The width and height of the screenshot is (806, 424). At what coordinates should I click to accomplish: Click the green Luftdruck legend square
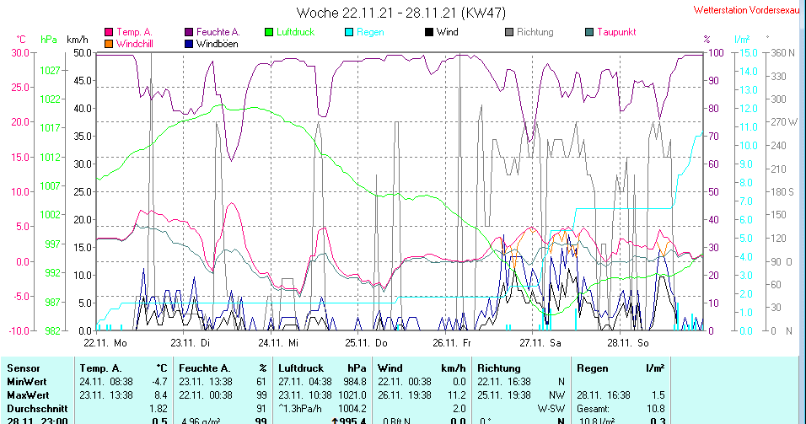click(x=270, y=32)
